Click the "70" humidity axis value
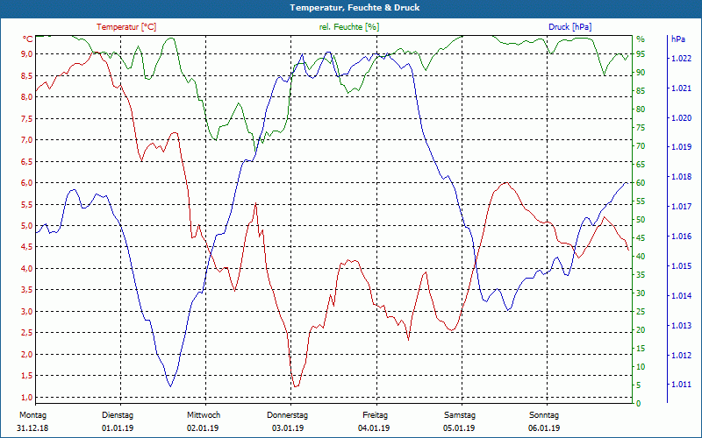This screenshot has height=438, width=702. [x=641, y=146]
